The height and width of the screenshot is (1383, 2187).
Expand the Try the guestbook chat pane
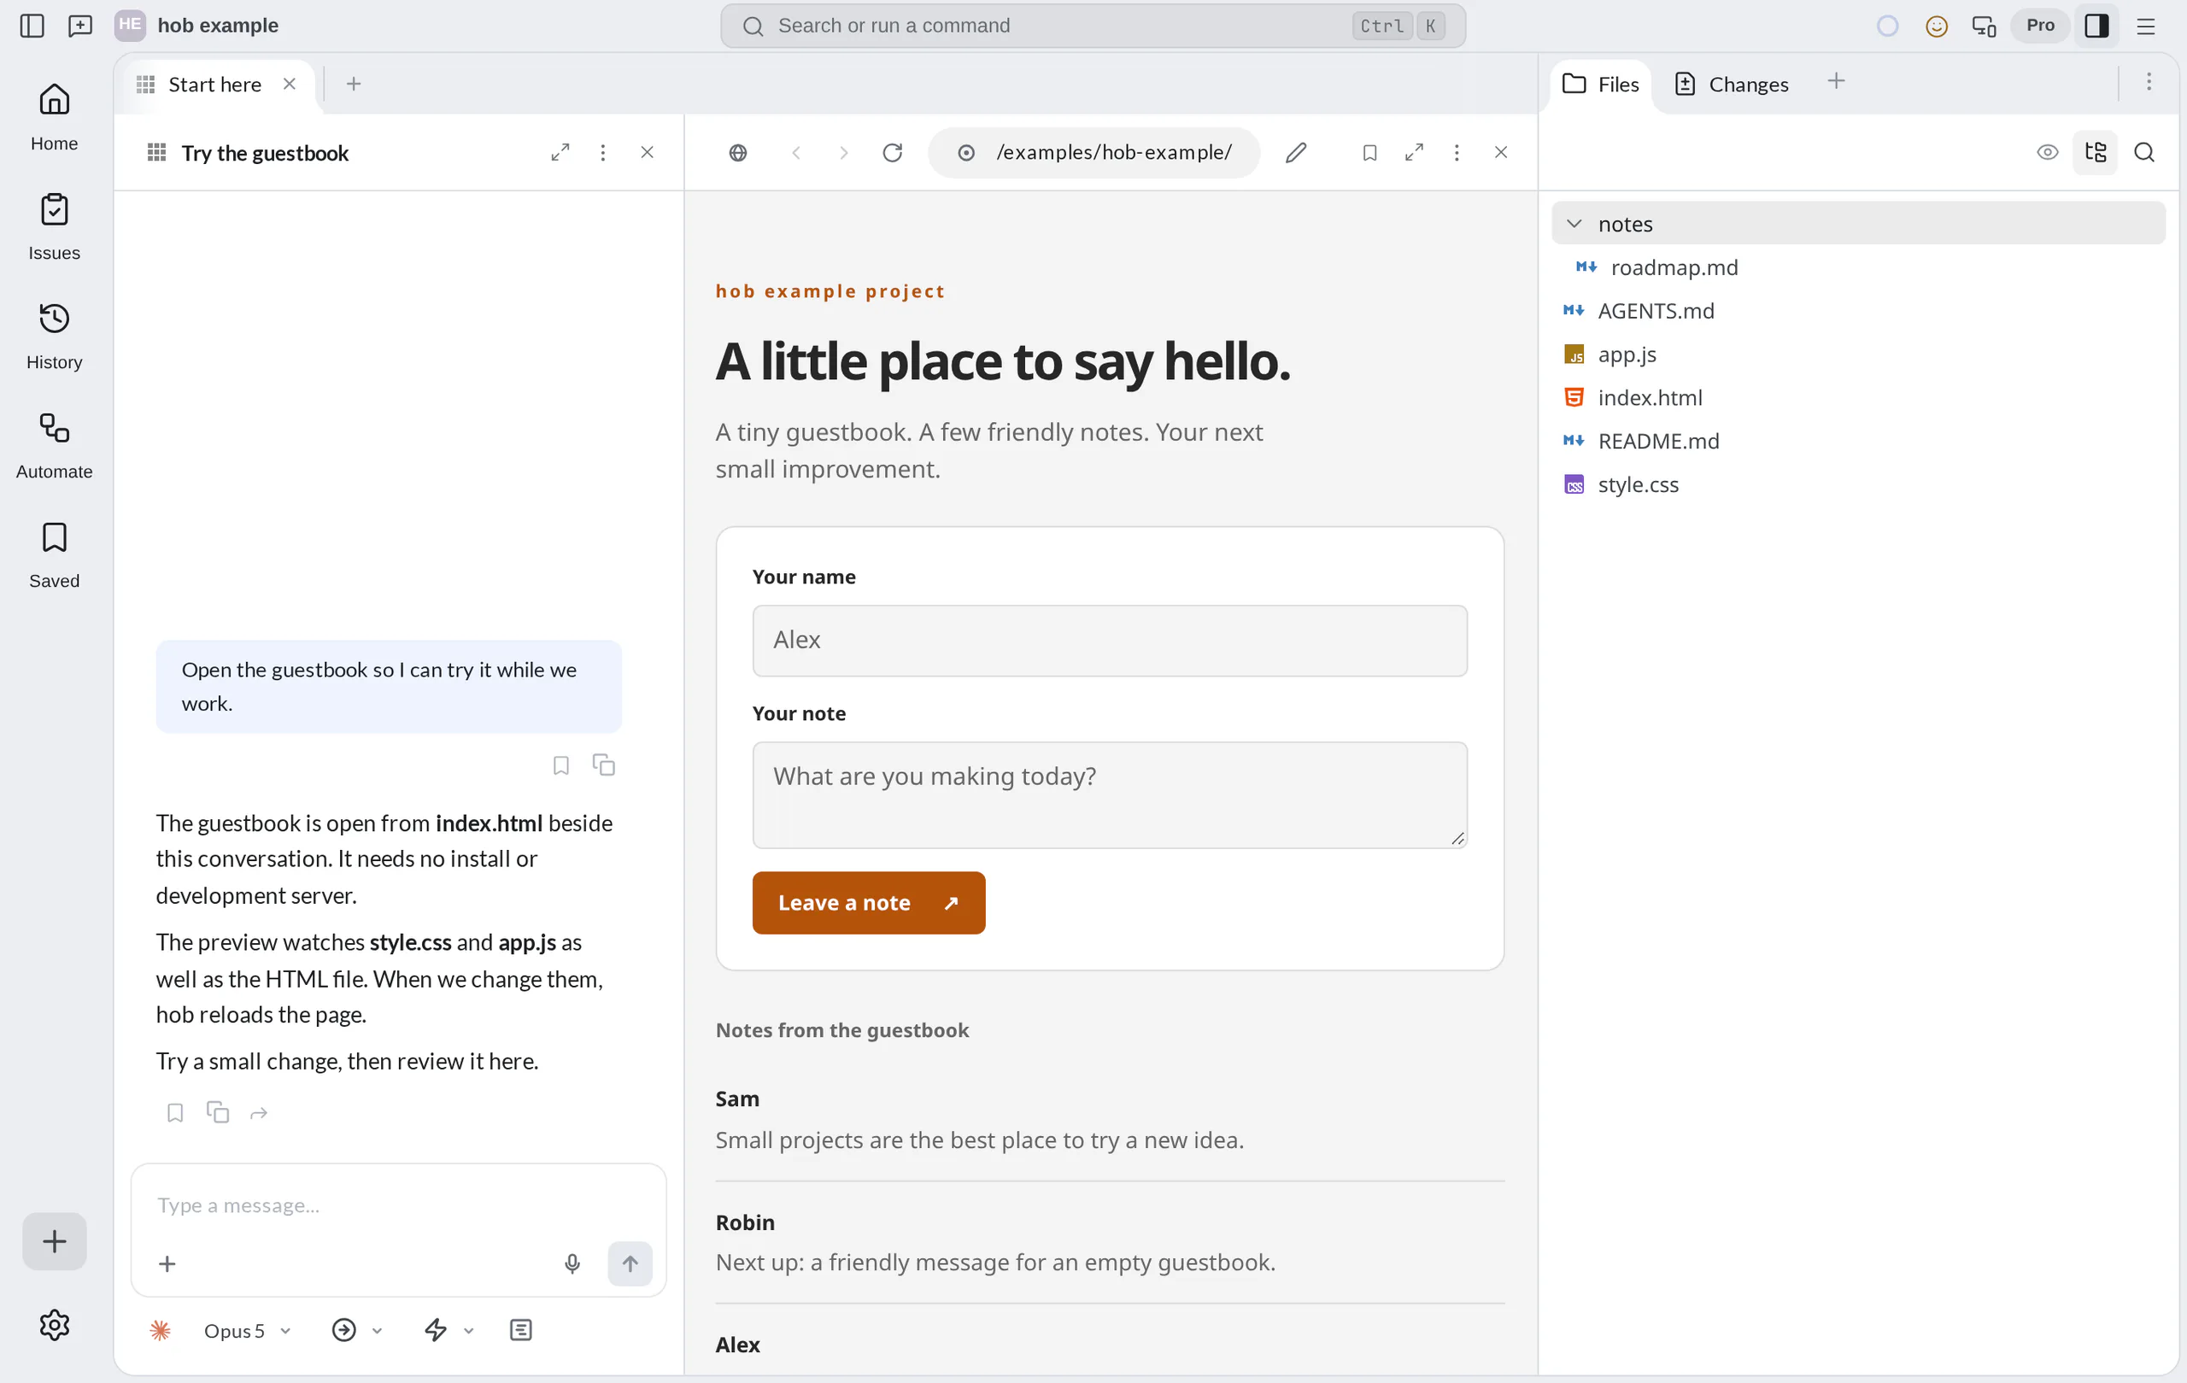coord(560,153)
